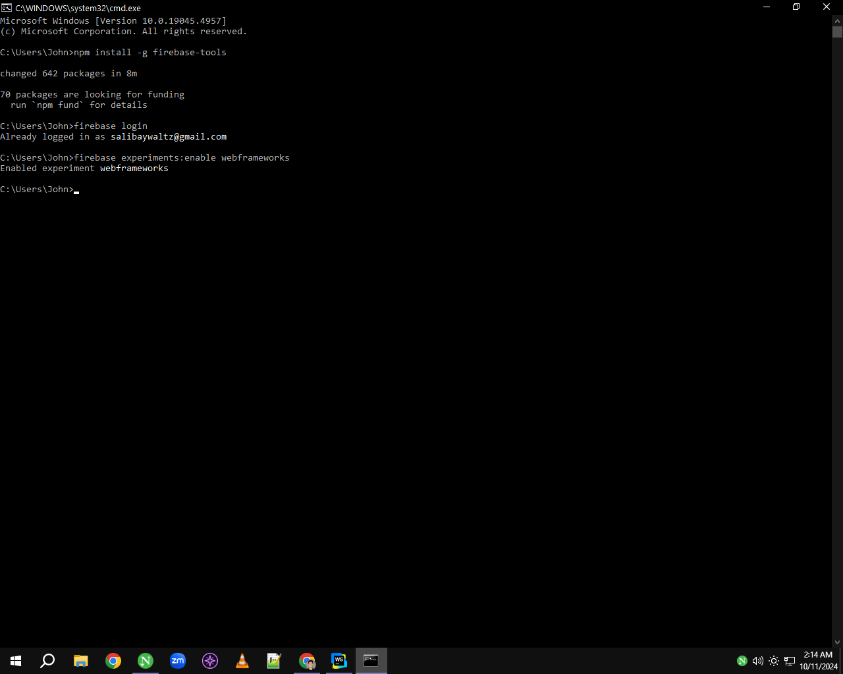843x674 pixels.
Task: Click the scrollbar up arrow in console
Action: [838, 21]
